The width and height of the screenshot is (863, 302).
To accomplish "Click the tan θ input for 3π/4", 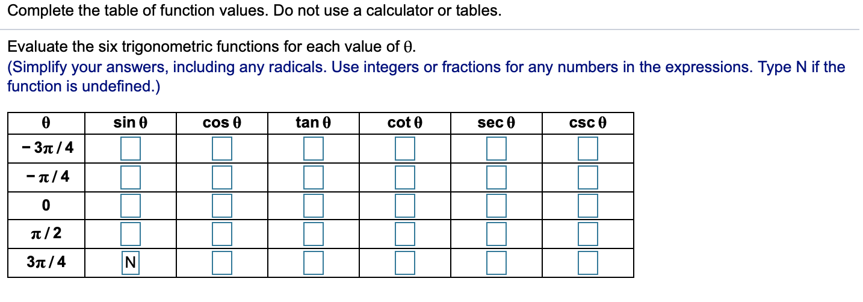I will click(314, 262).
